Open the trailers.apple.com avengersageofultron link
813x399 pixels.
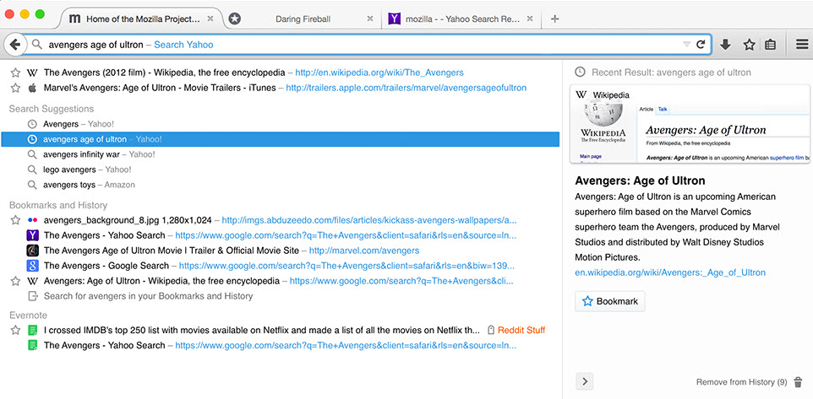click(x=406, y=88)
